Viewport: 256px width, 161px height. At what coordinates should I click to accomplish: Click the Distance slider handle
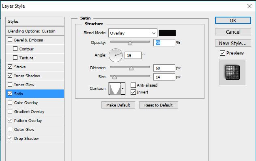pos(131,68)
